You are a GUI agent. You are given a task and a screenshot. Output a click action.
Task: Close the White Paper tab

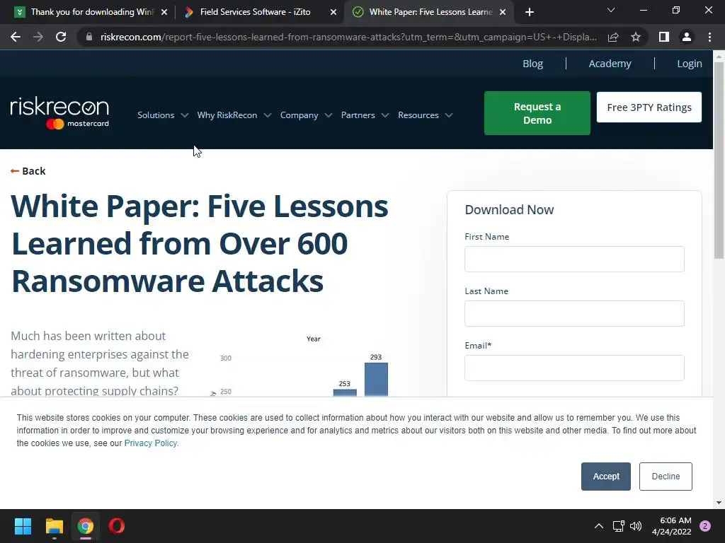click(503, 12)
